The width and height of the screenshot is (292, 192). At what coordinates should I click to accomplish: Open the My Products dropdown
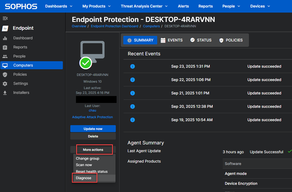click(96, 6)
